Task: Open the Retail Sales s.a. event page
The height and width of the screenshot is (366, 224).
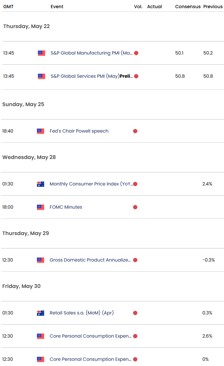Action: (x=81, y=313)
